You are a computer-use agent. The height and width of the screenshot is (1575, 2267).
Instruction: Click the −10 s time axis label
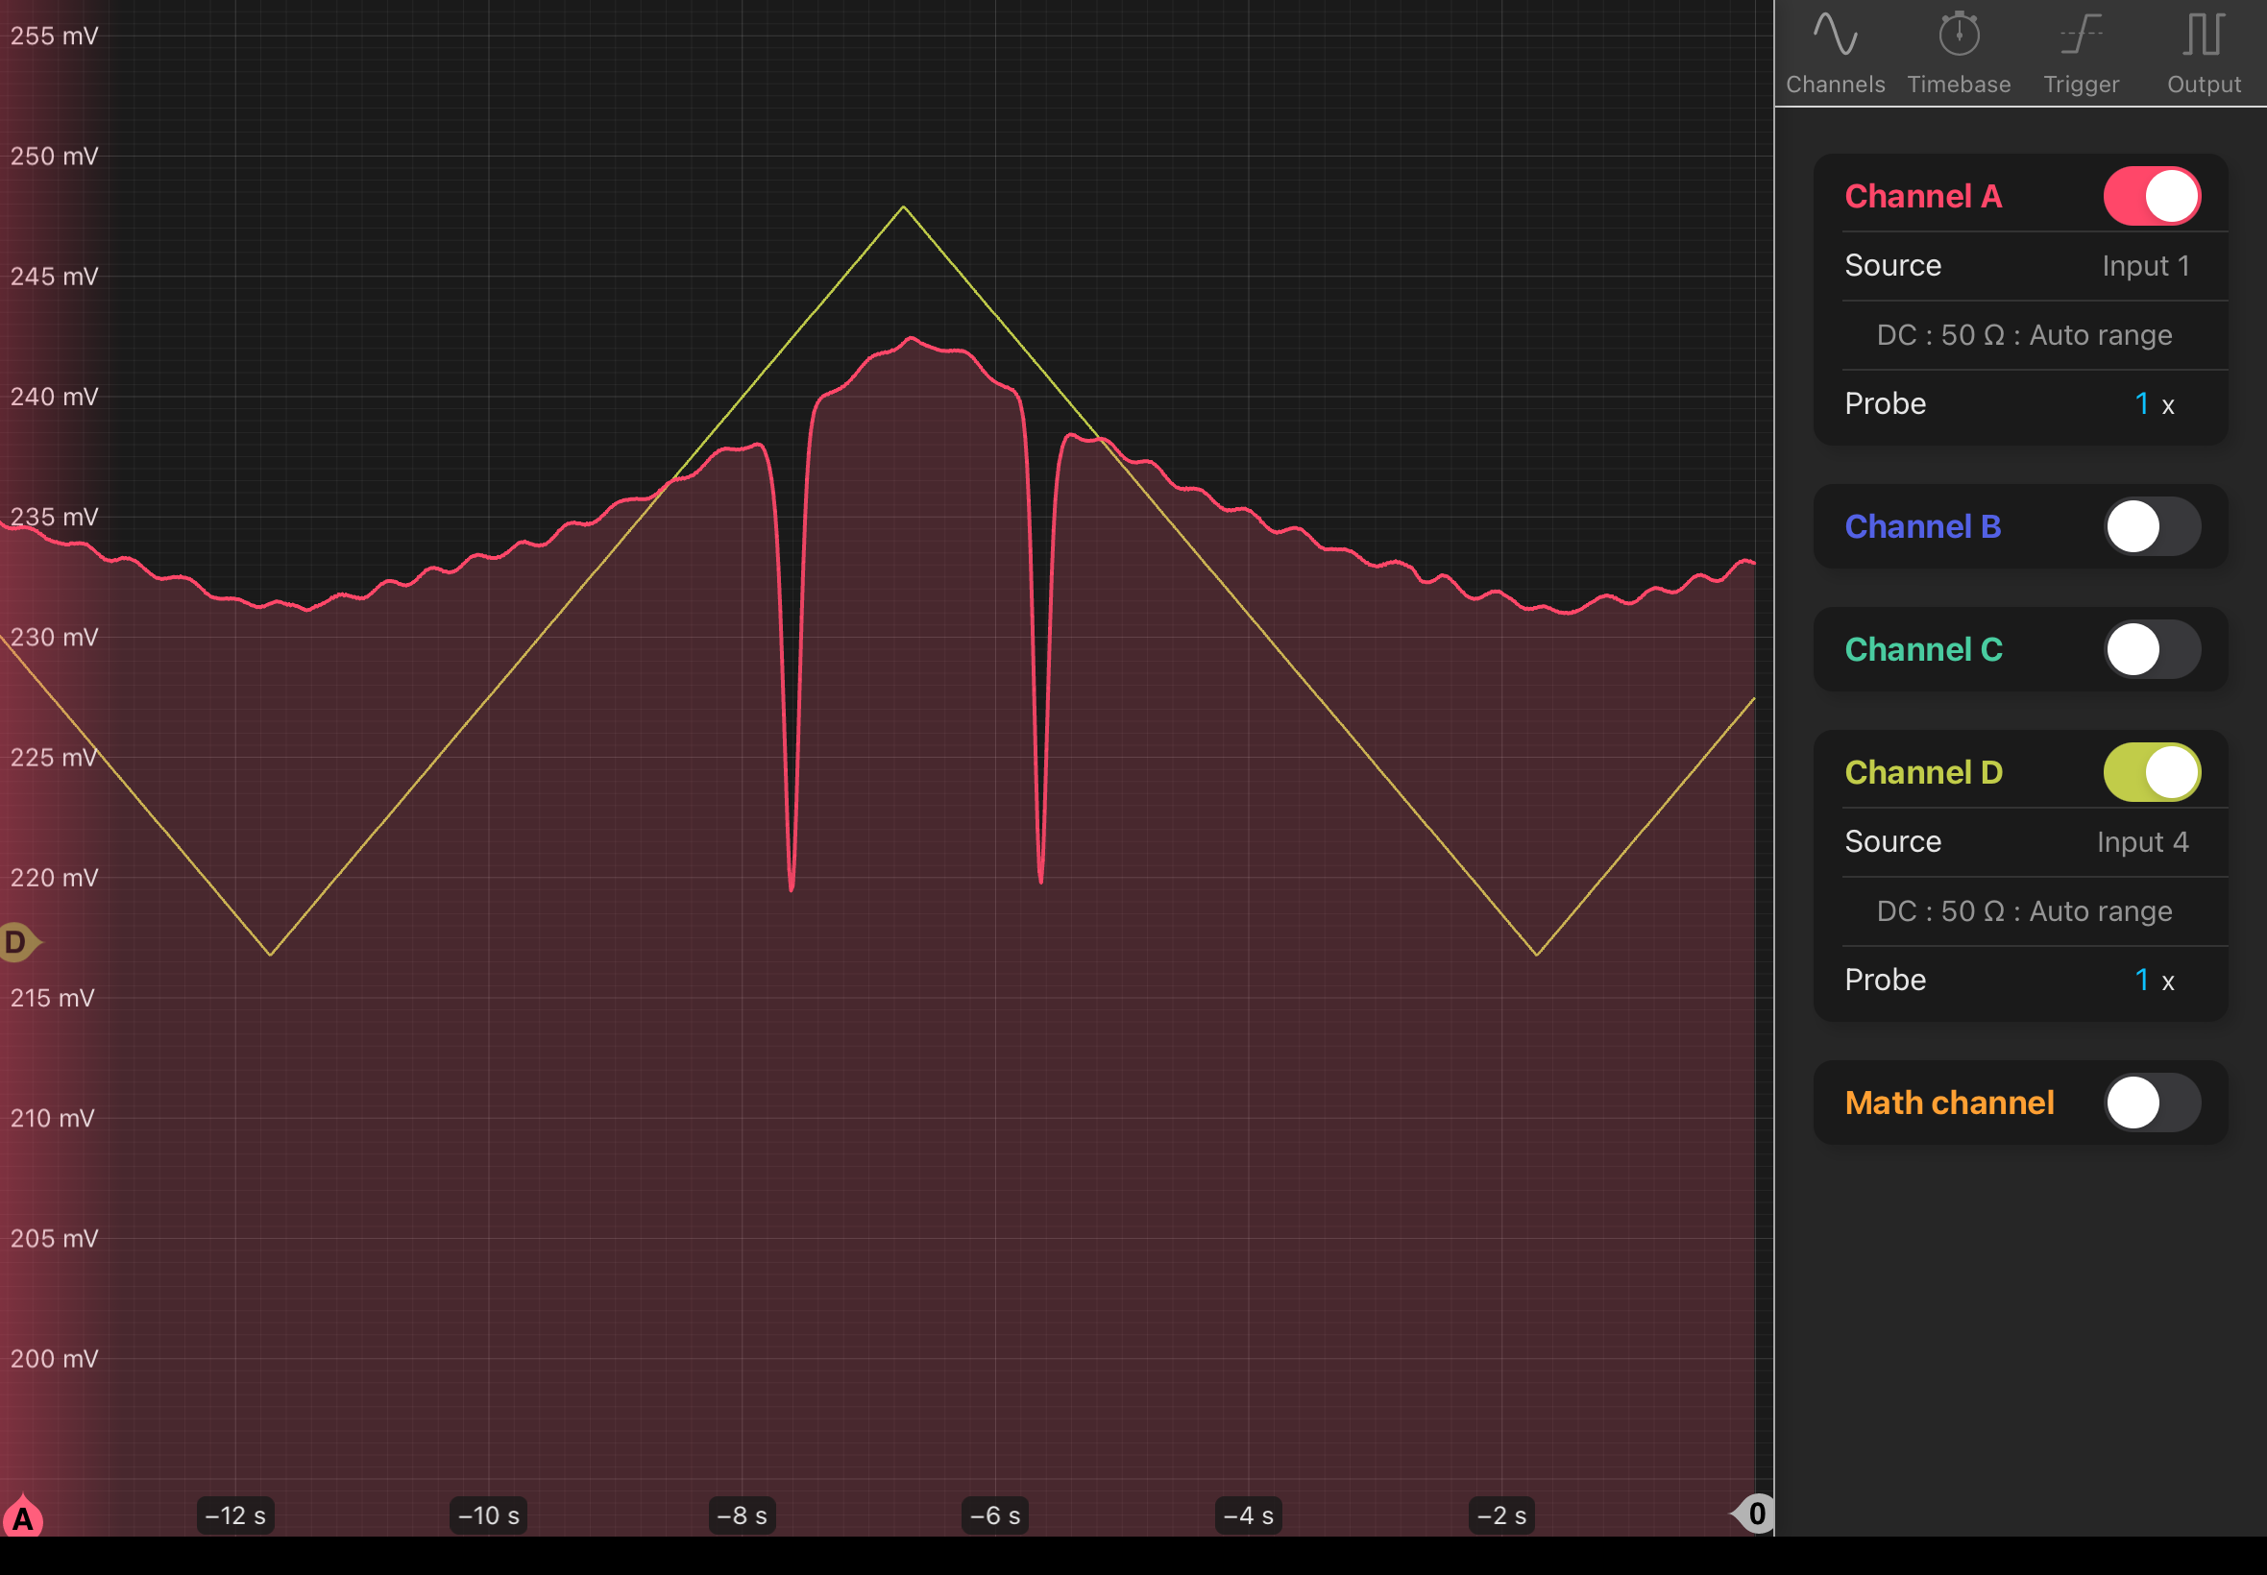click(489, 1515)
